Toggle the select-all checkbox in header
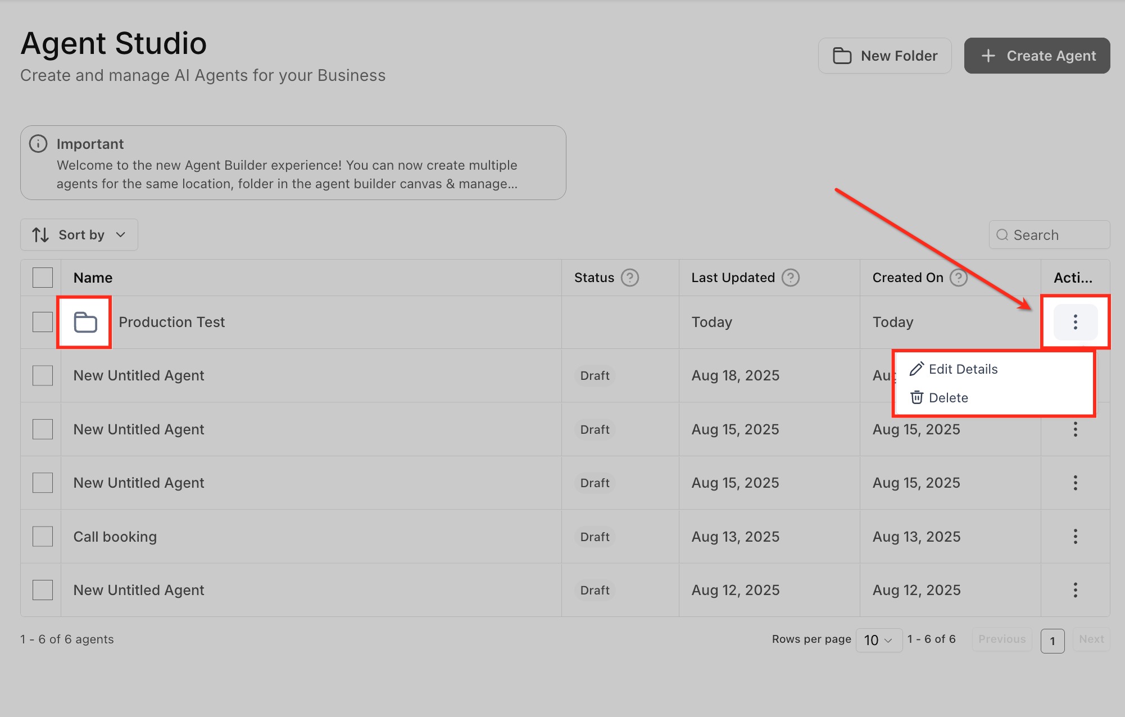Viewport: 1125px width, 717px height. pyautogui.click(x=43, y=278)
